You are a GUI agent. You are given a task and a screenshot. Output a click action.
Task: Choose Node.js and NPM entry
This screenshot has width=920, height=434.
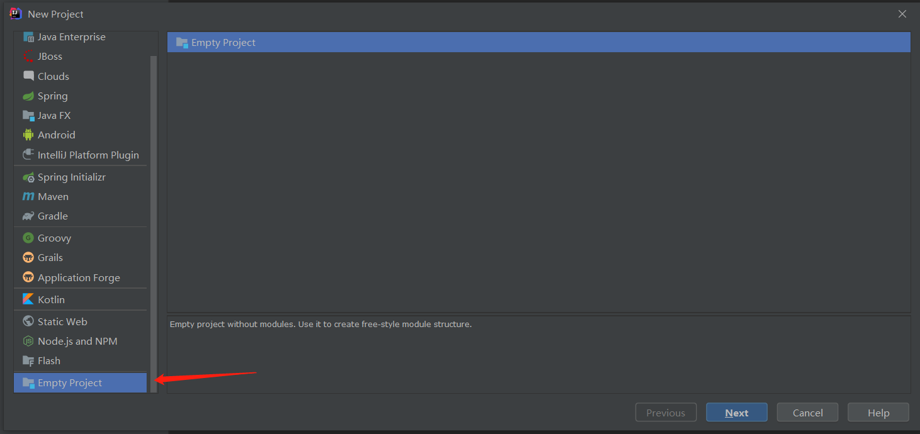click(x=81, y=342)
